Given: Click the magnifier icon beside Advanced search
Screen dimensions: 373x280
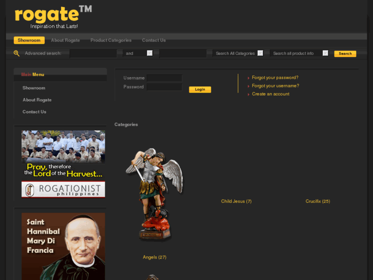Looking at the screenshot, I should pos(16,53).
